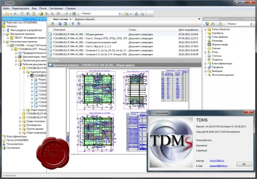Select row ГСМ.084.012.Р-044-АС.003 - Схема расположения свай

[124, 42]
